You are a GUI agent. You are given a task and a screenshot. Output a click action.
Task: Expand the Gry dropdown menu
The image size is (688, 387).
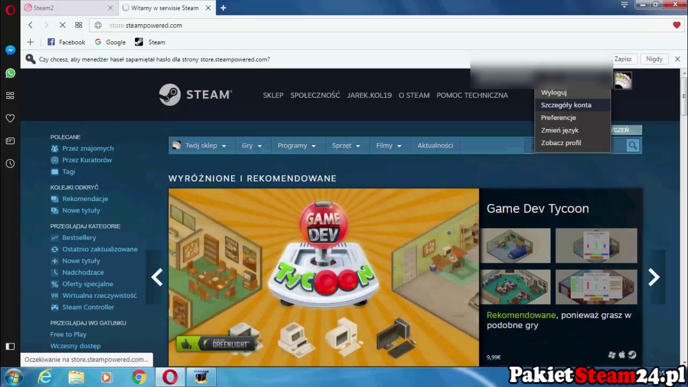click(252, 146)
